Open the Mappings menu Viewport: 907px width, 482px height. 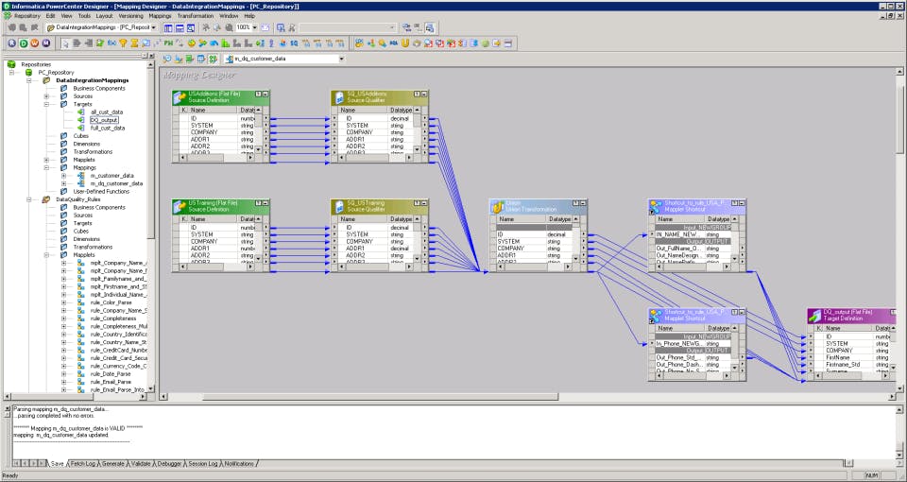pyautogui.click(x=160, y=16)
